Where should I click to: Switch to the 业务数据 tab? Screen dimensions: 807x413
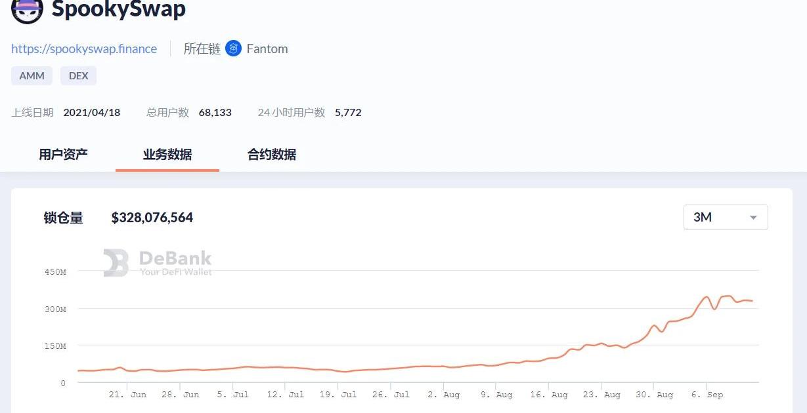167,154
